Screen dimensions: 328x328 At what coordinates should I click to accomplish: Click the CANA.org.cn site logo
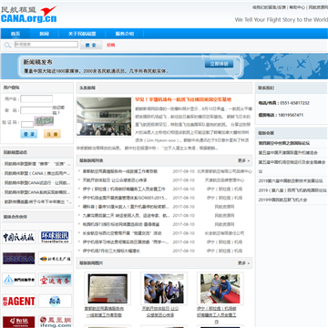(x=29, y=15)
